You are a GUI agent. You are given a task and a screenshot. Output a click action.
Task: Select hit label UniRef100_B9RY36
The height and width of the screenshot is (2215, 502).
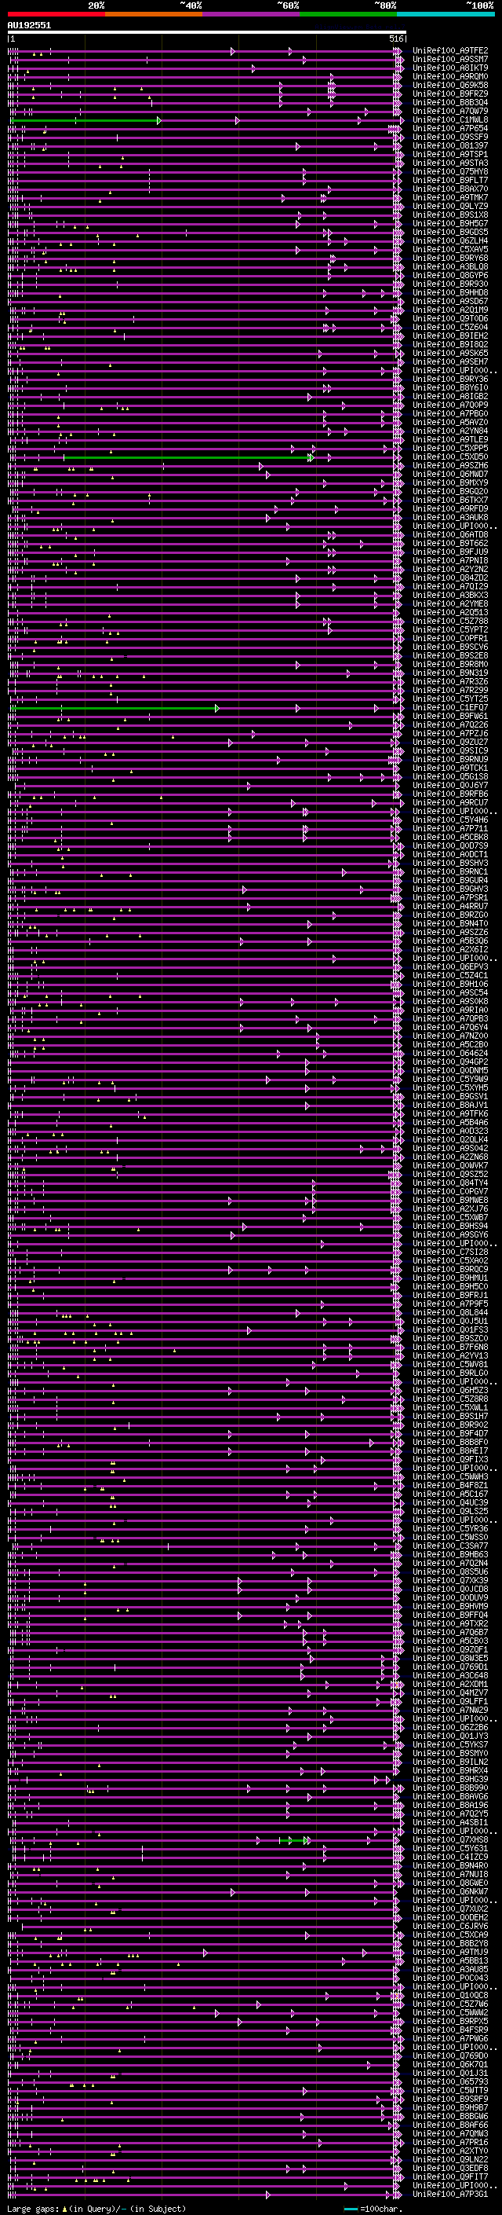(x=450, y=380)
